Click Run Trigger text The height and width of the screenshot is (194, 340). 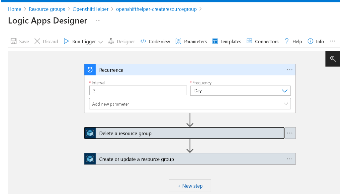click(x=84, y=42)
